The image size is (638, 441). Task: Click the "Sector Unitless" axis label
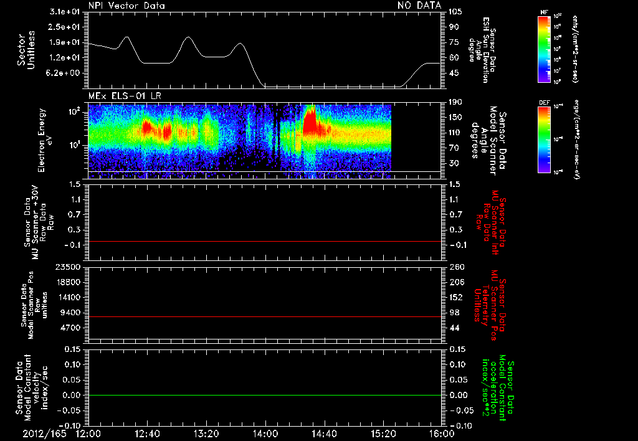coord(26,50)
